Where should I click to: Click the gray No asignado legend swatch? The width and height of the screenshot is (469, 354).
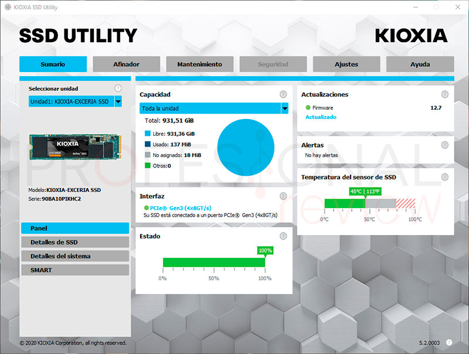148,155
